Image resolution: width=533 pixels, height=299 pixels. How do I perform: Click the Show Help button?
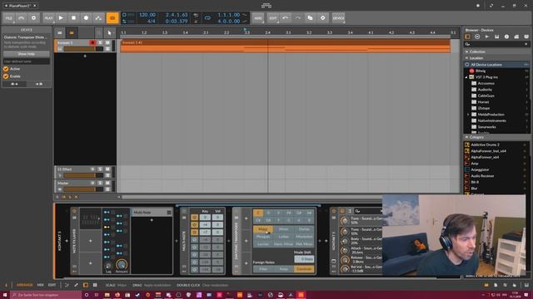tap(26, 54)
